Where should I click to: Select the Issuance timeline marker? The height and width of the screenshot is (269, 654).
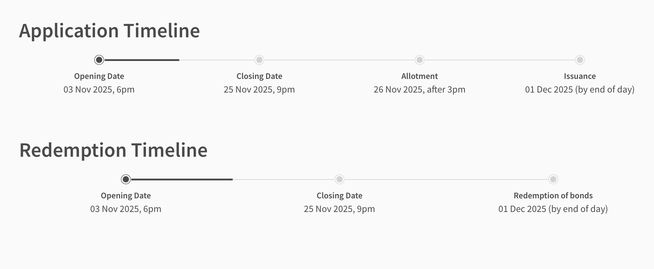(x=580, y=60)
